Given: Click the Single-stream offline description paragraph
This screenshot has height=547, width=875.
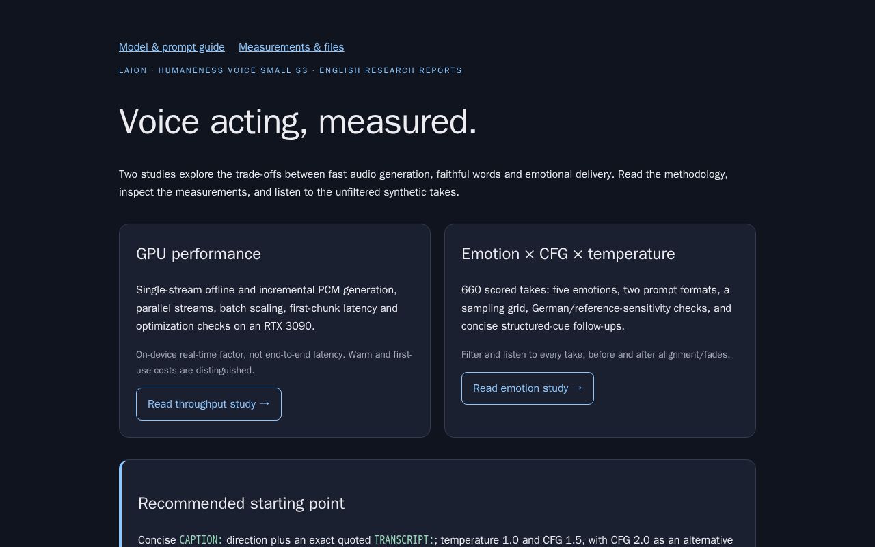Looking at the screenshot, I should pyautogui.click(x=267, y=308).
